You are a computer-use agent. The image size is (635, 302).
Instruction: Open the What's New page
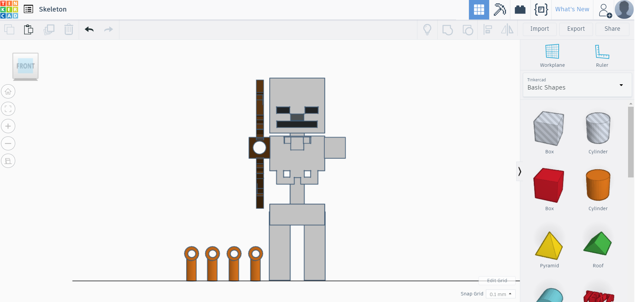click(572, 9)
